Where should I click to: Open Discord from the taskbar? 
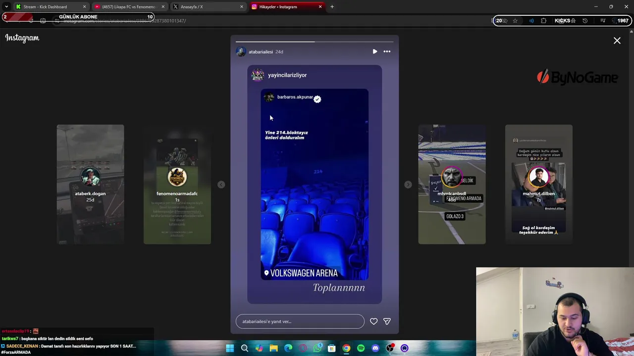[375, 348]
